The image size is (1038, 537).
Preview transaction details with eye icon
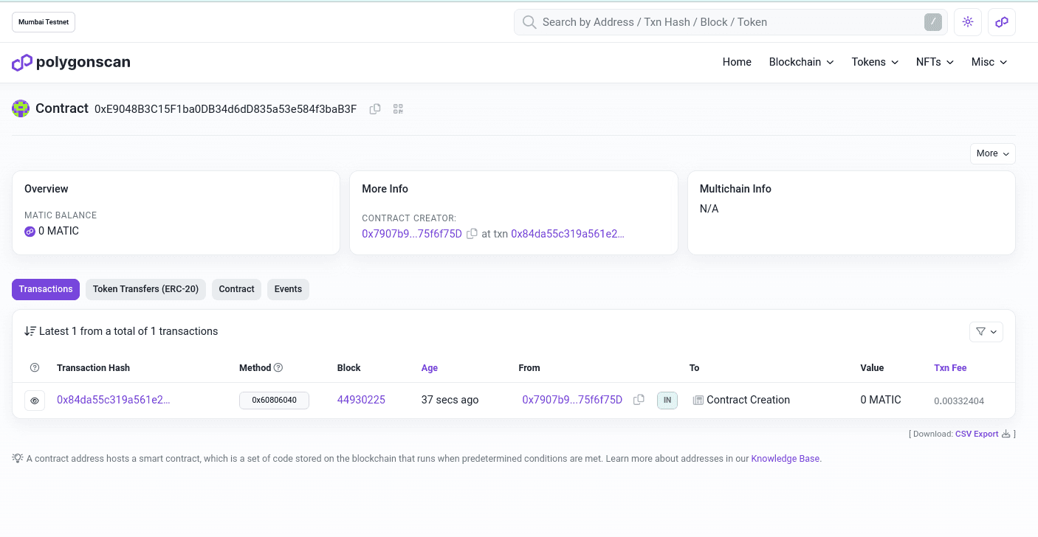(35, 401)
